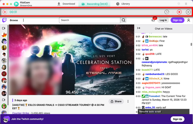The image size is (193, 124).
Task: Open video options dots next to Share
Action: (128, 101)
